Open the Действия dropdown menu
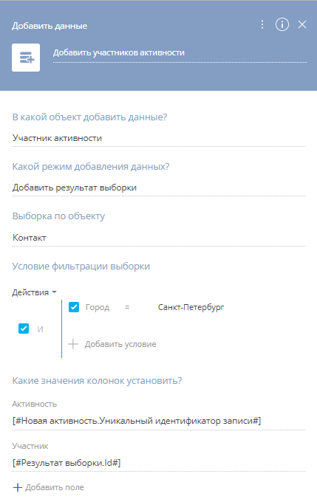The image size is (317, 502). [34, 292]
